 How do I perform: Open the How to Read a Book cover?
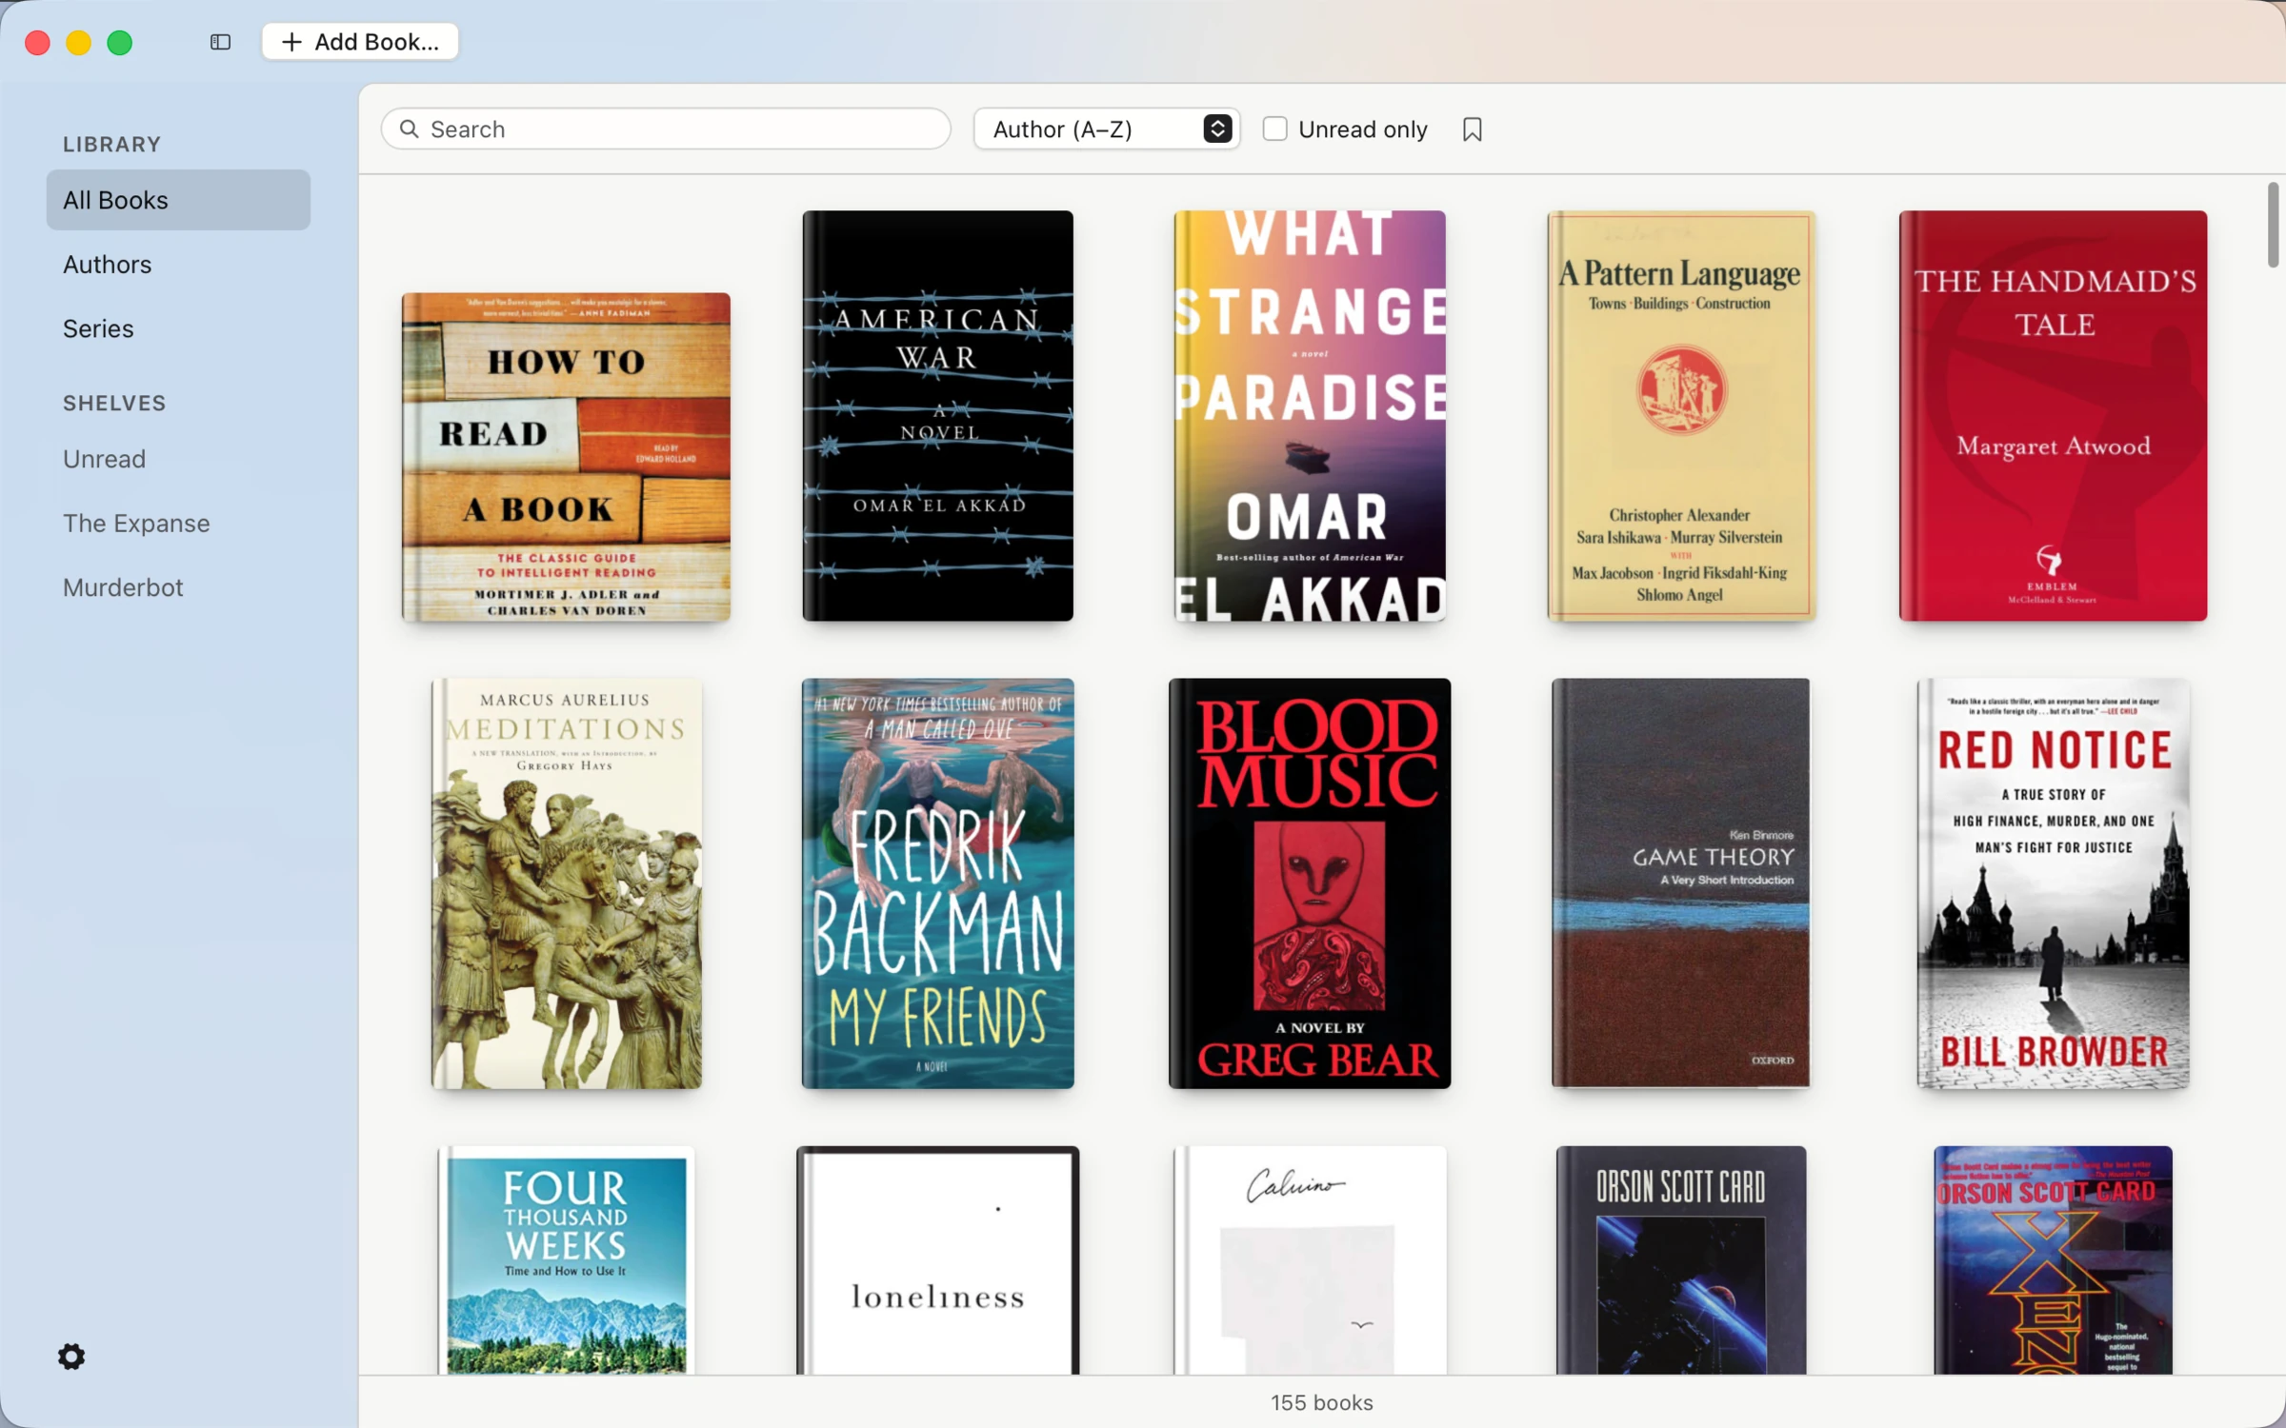pyautogui.click(x=566, y=457)
